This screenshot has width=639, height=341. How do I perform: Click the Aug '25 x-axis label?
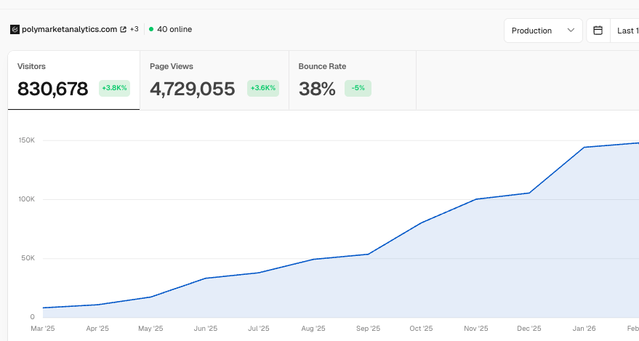pyautogui.click(x=313, y=329)
